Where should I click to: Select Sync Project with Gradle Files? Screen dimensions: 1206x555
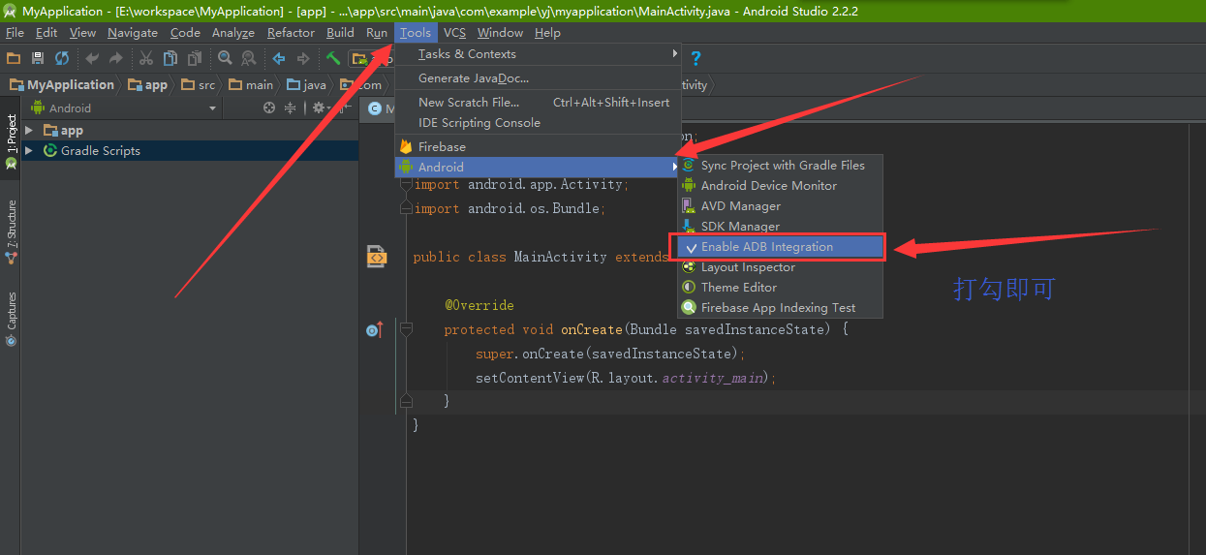click(781, 166)
